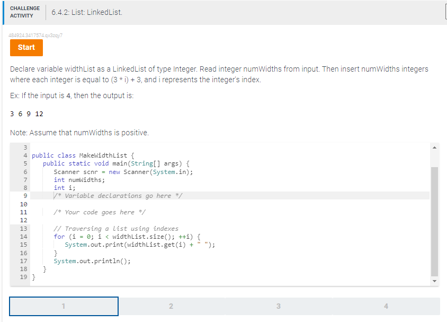Image resolution: width=447 pixels, height=322 pixels.
Task: Click 'public class MakeWidthList {' code line
Action: pyautogui.click(x=83, y=155)
